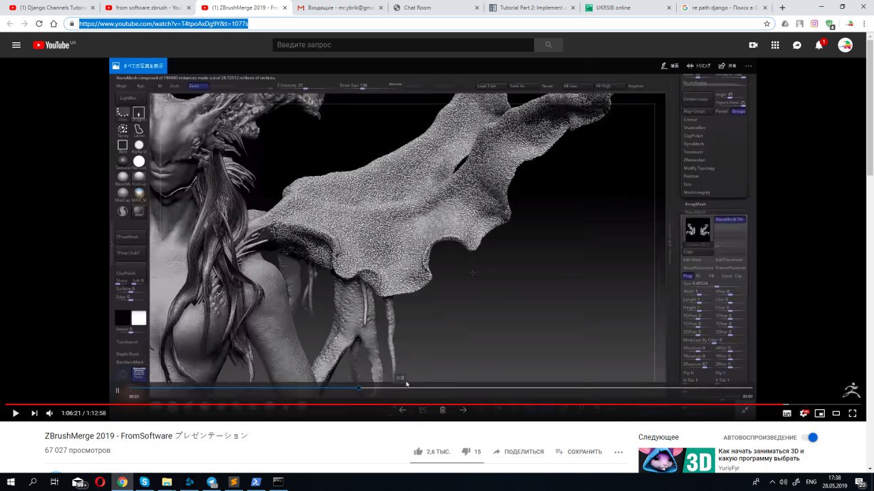Open more actions ellipsis under the video

tap(619, 451)
